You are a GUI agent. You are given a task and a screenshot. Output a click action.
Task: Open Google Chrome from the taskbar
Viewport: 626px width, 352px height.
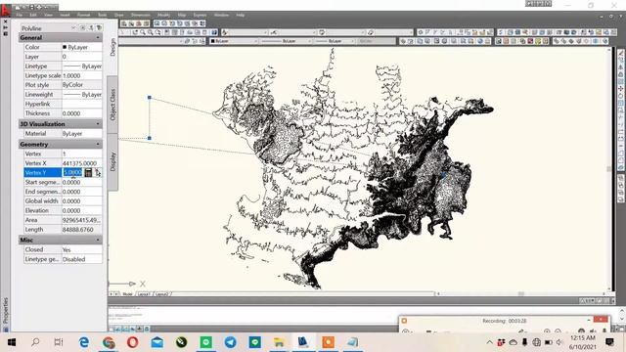coord(109,342)
